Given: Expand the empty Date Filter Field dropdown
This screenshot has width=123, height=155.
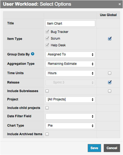Looking at the screenshot, I should click(x=70, y=116).
